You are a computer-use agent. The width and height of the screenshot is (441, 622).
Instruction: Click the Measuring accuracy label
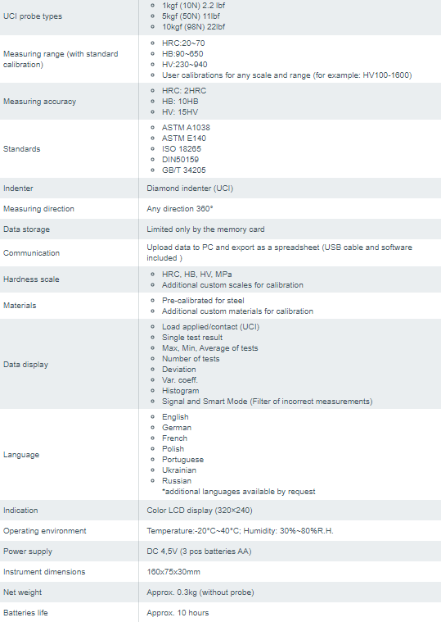[39, 102]
